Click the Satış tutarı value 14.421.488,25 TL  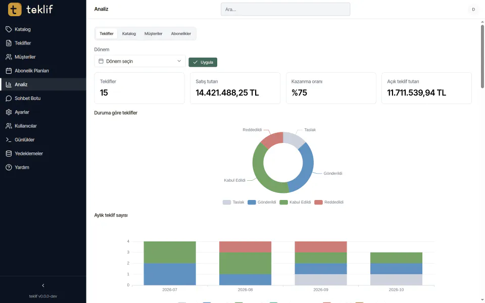[x=227, y=93]
